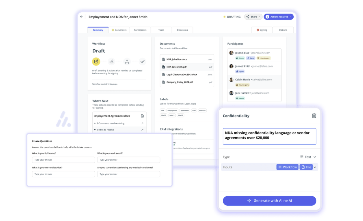Select the staff label tag

click(x=194, y=110)
